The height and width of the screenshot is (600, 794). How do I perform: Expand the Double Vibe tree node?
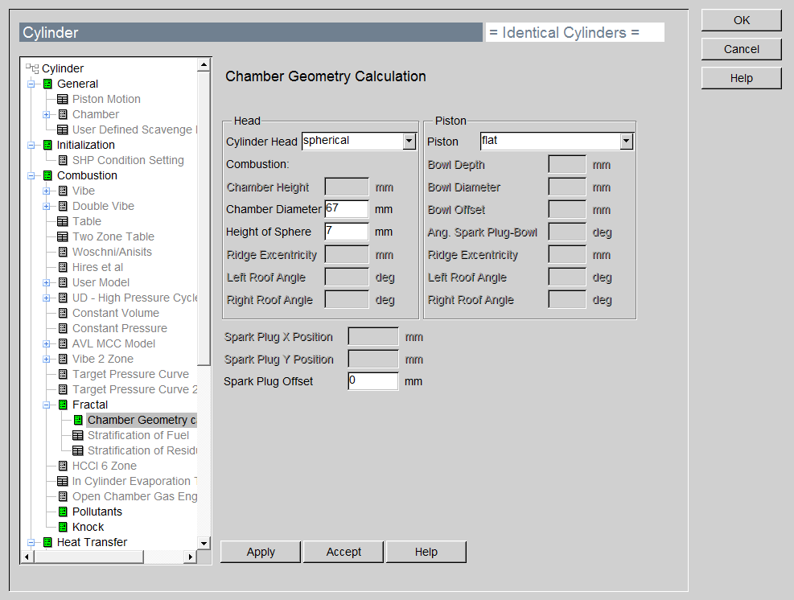[x=46, y=206]
